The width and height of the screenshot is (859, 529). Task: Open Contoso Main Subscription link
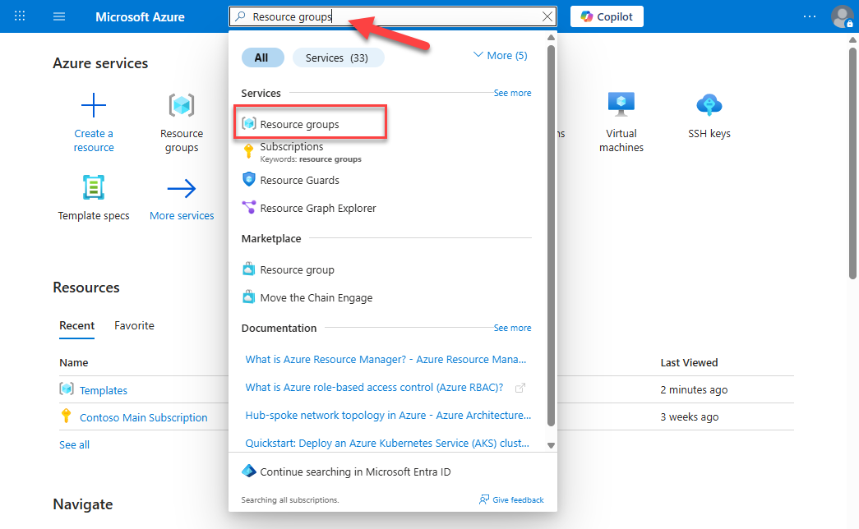[x=144, y=418]
